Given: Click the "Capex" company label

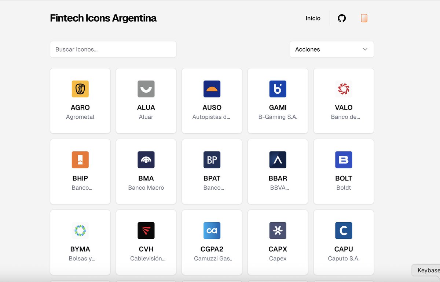Looking at the screenshot, I should [x=278, y=259].
